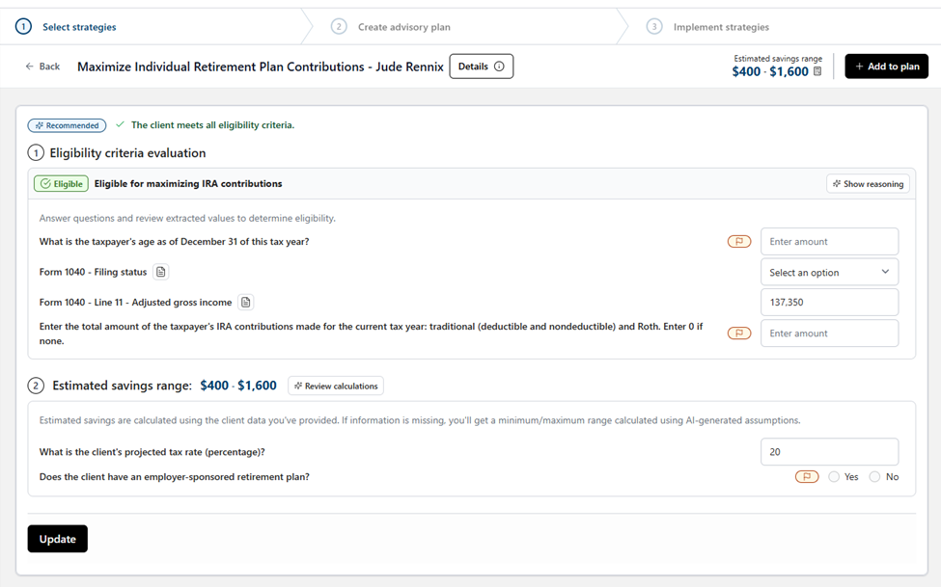
Task: Select No for employer-sponsored retirement plan
Action: click(874, 477)
